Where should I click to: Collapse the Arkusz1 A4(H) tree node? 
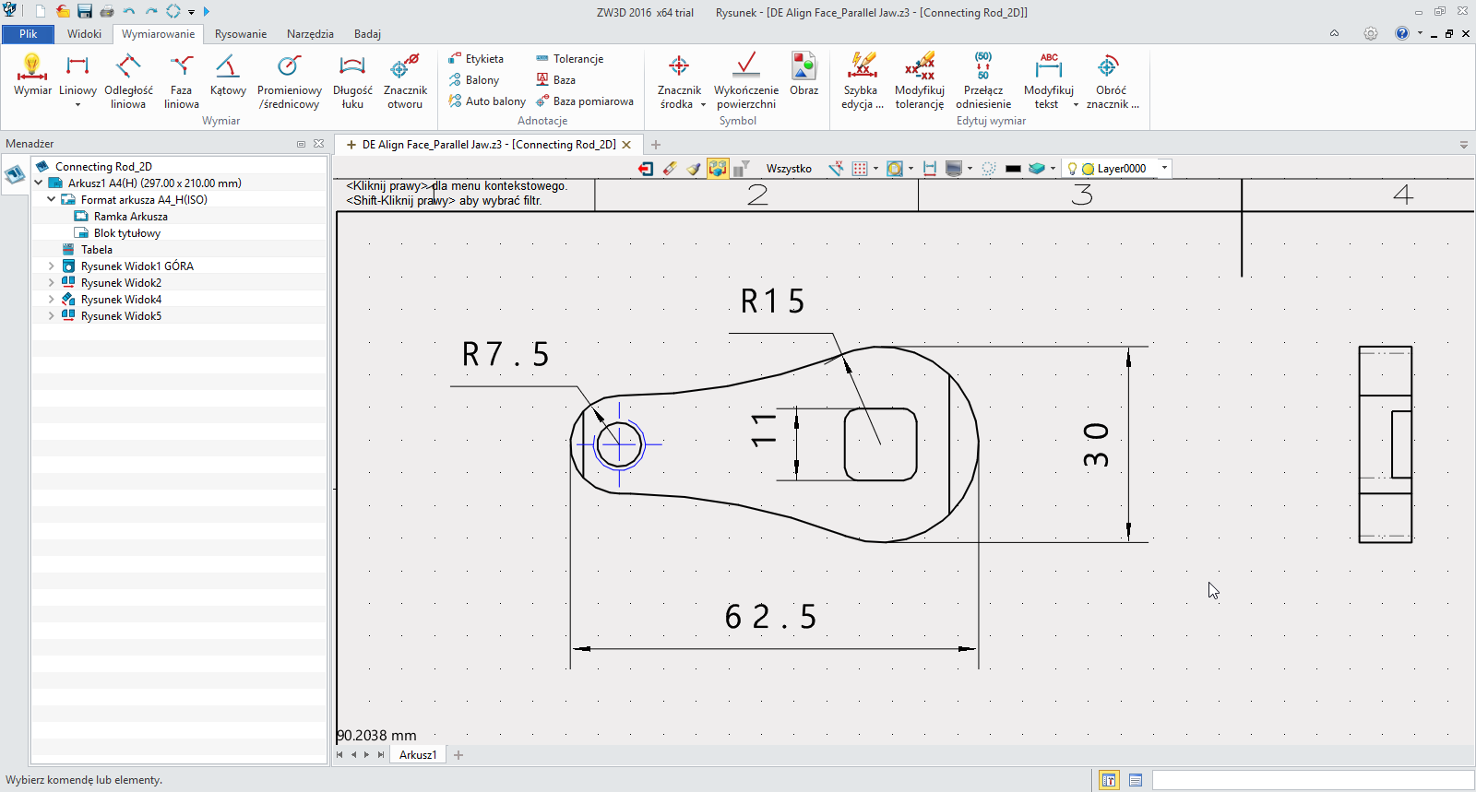[39, 183]
